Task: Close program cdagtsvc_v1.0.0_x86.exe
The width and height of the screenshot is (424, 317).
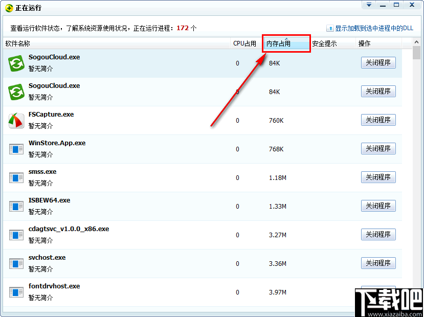Action: pos(378,235)
